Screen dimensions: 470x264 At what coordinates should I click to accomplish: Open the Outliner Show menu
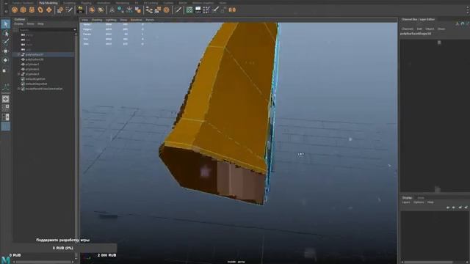tap(30, 24)
